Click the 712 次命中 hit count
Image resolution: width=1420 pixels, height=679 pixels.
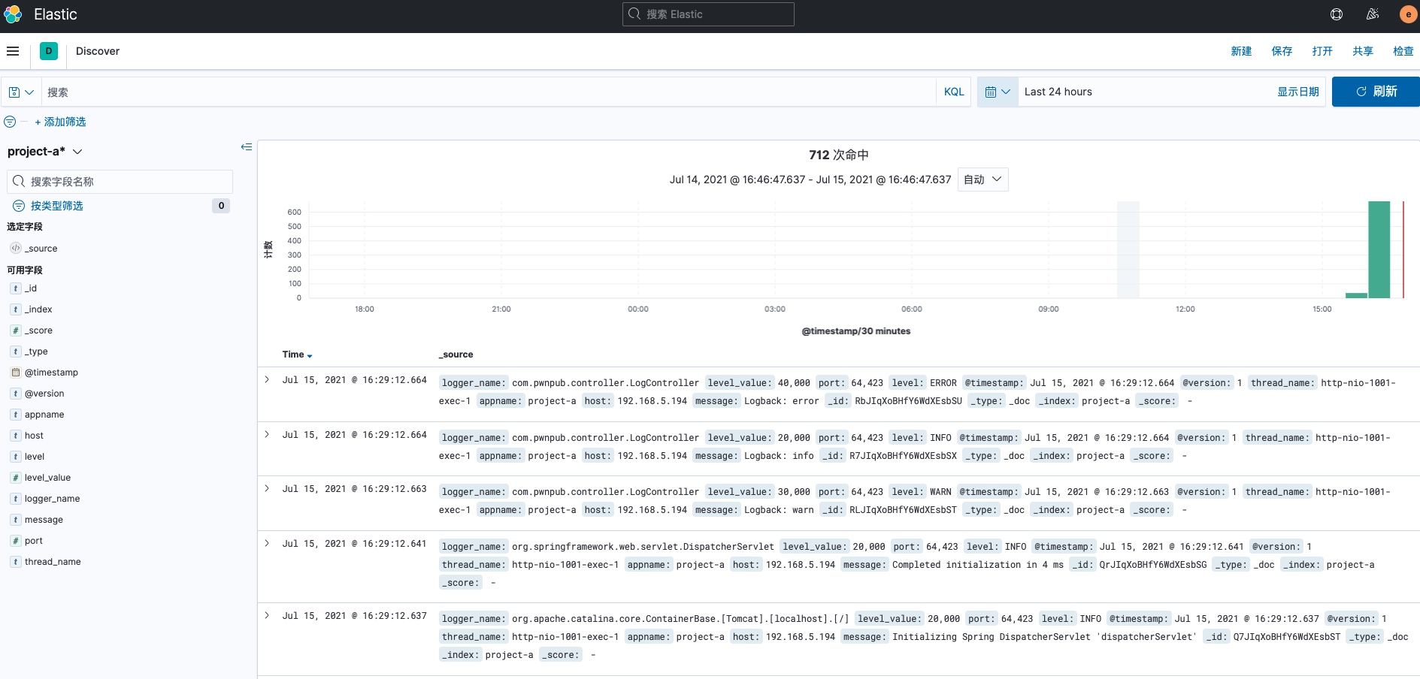point(839,155)
